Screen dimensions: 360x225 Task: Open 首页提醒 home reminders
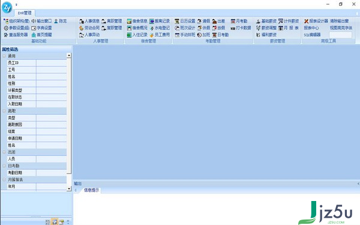(x=41, y=35)
